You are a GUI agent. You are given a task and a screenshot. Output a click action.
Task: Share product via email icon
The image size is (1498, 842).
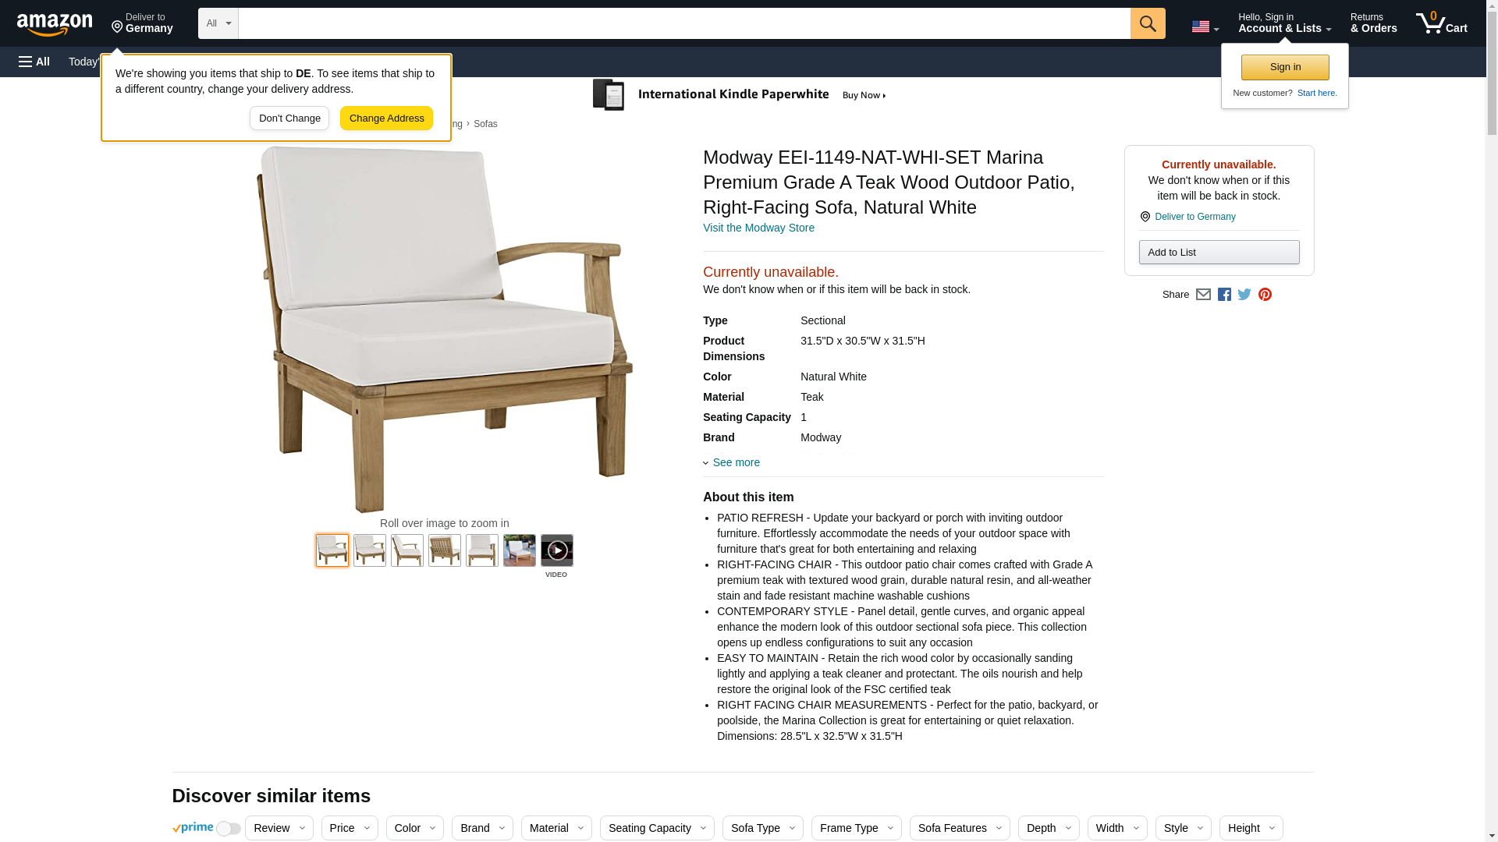click(1203, 295)
